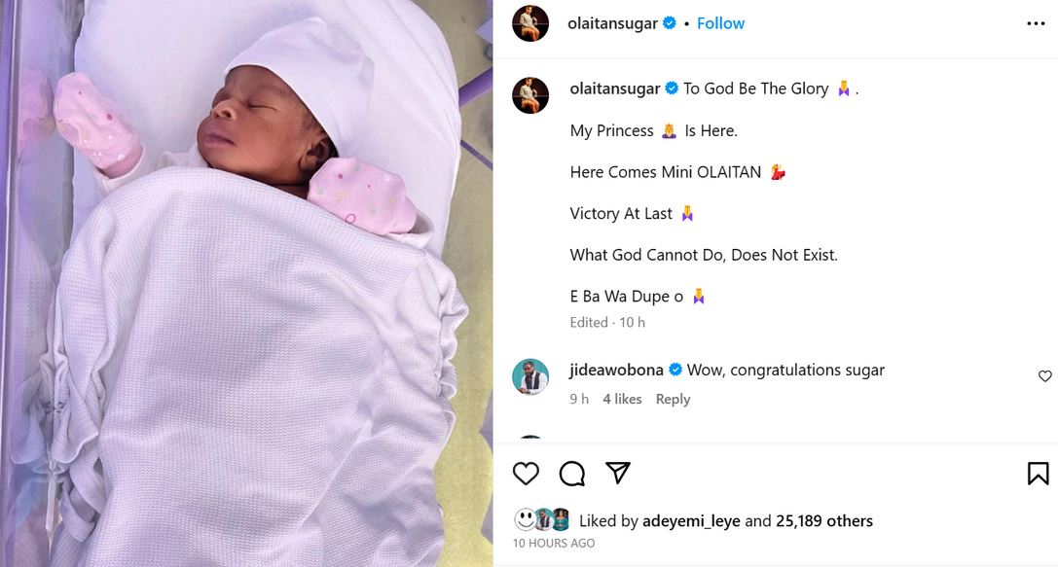Reply to jideawobona's comment

point(673,399)
